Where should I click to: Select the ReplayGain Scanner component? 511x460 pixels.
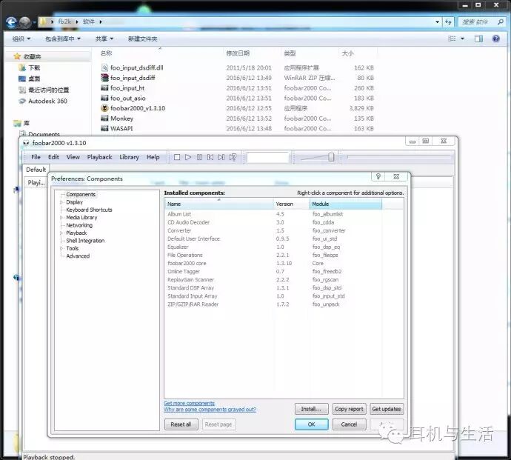[x=284, y=280]
